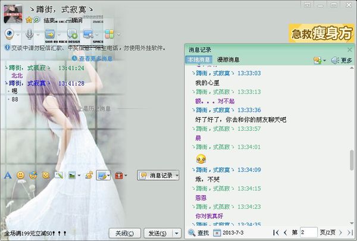The width and height of the screenshot is (357, 241).
Task: Expand the dropdown beside the send file icon
Action: [x=59, y=35]
